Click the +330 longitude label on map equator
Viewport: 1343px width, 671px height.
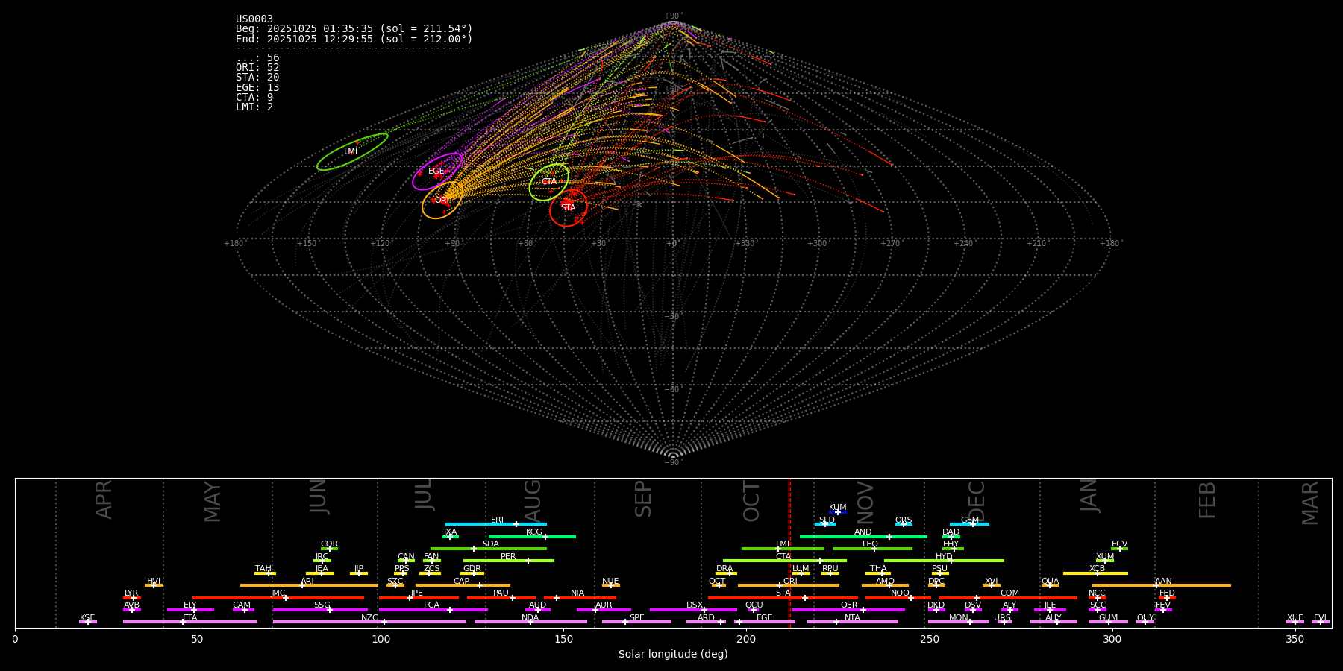coord(745,244)
